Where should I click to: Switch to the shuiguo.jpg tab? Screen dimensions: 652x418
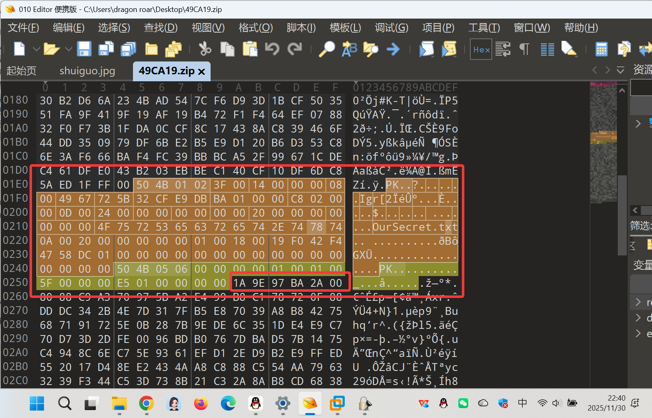tap(87, 71)
